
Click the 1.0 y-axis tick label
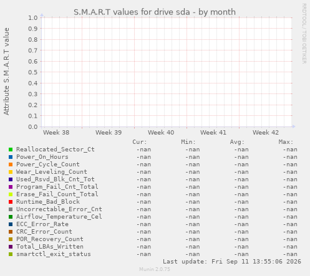click(33, 17)
